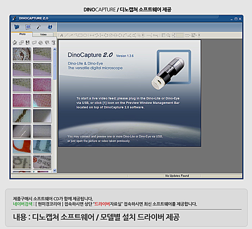Select the white scratch on dark thumbnail
Screen dimensions: 252x229
click(22, 131)
